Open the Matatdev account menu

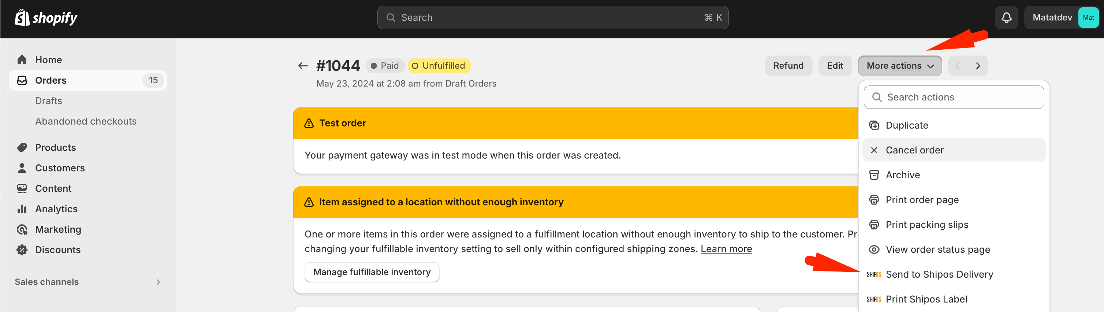tap(1061, 18)
